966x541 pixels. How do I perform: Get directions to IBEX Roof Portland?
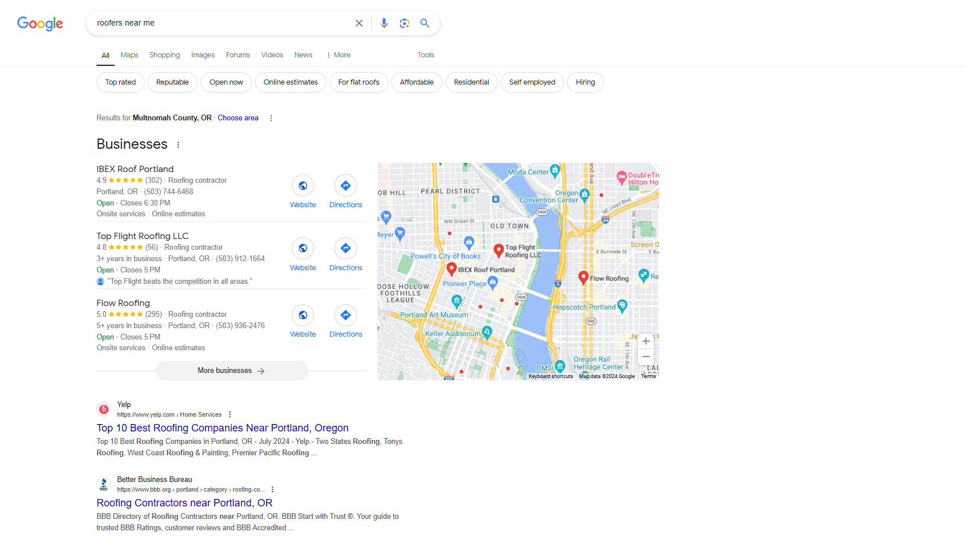coord(346,186)
